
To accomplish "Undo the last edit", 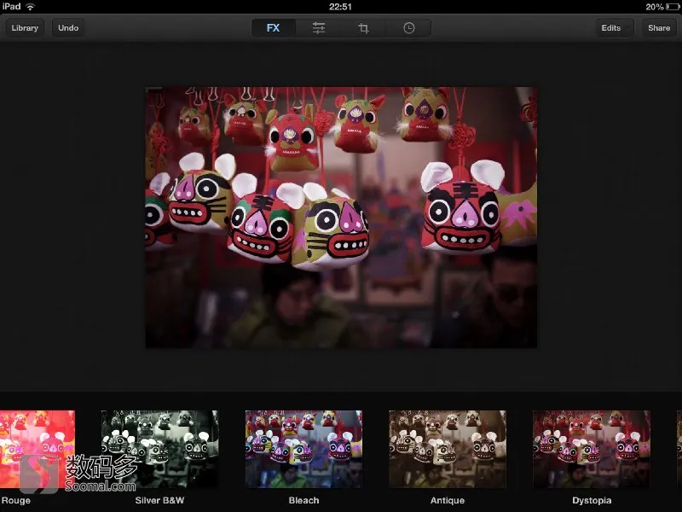I will pyautogui.click(x=68, y=28).
